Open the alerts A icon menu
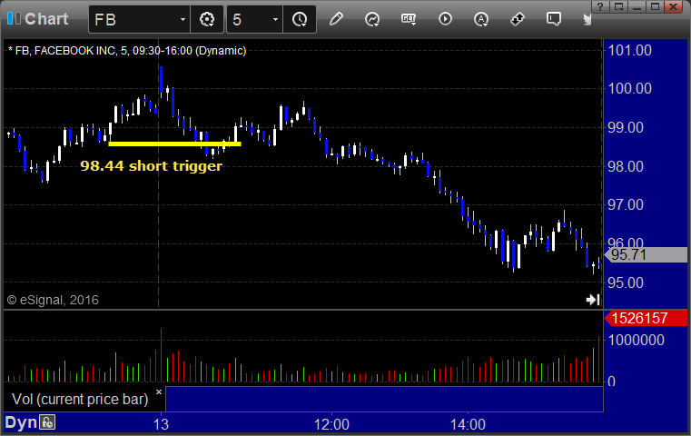Screen dimensions: 691x436 (481, 19)
